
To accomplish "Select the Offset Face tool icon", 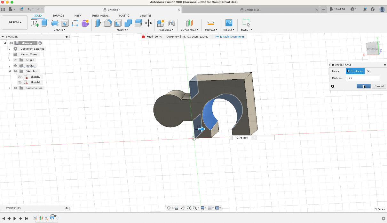I will click(138, 23).
